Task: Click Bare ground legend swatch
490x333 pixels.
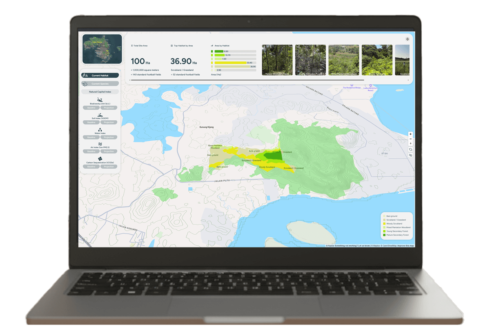Action: [384, 216]
